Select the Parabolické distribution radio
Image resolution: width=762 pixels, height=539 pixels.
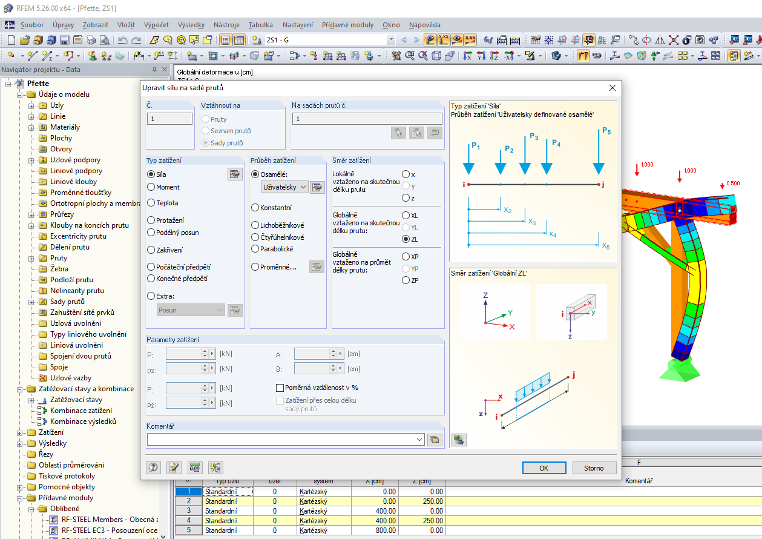coord(255,249)
